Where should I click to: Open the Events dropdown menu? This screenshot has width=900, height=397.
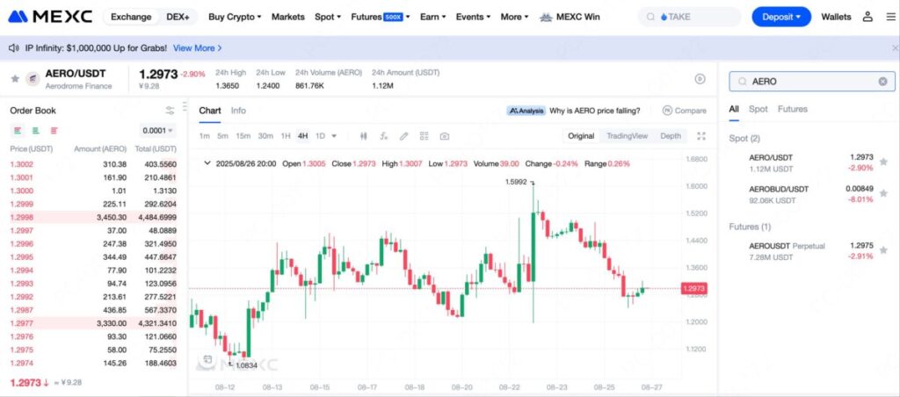pyautogui.click(x=473, y=17)
